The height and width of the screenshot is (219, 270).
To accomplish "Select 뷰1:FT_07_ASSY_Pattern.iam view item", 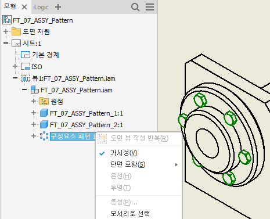I will (x=74, y=78).
